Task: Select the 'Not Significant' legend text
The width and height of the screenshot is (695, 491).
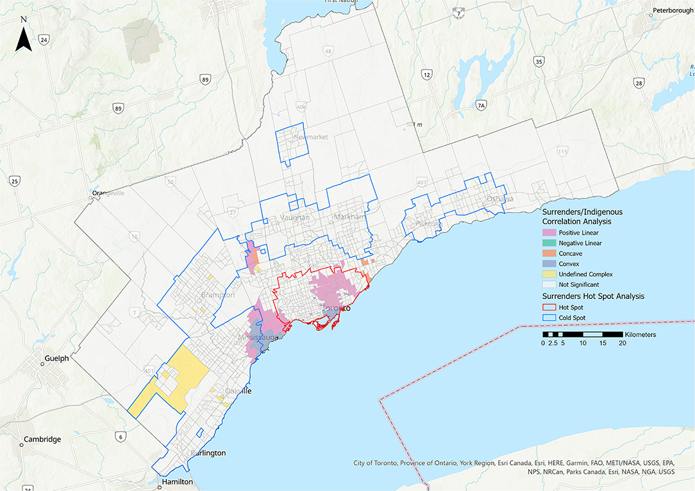Action: (x=579, y=285)
